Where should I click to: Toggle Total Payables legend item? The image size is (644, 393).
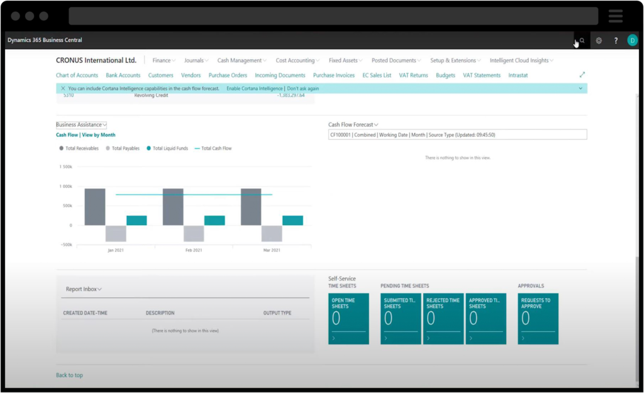click(123, 148)
